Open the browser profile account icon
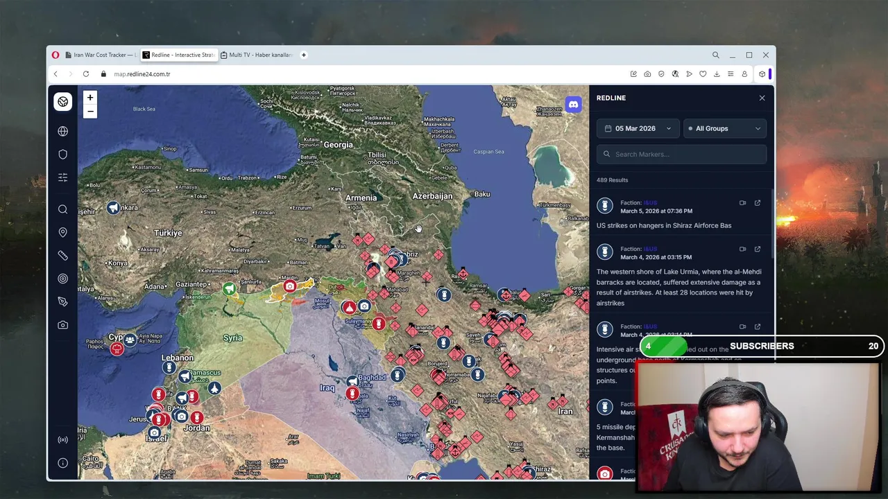 pyautogui.click(x=744, y=74)
